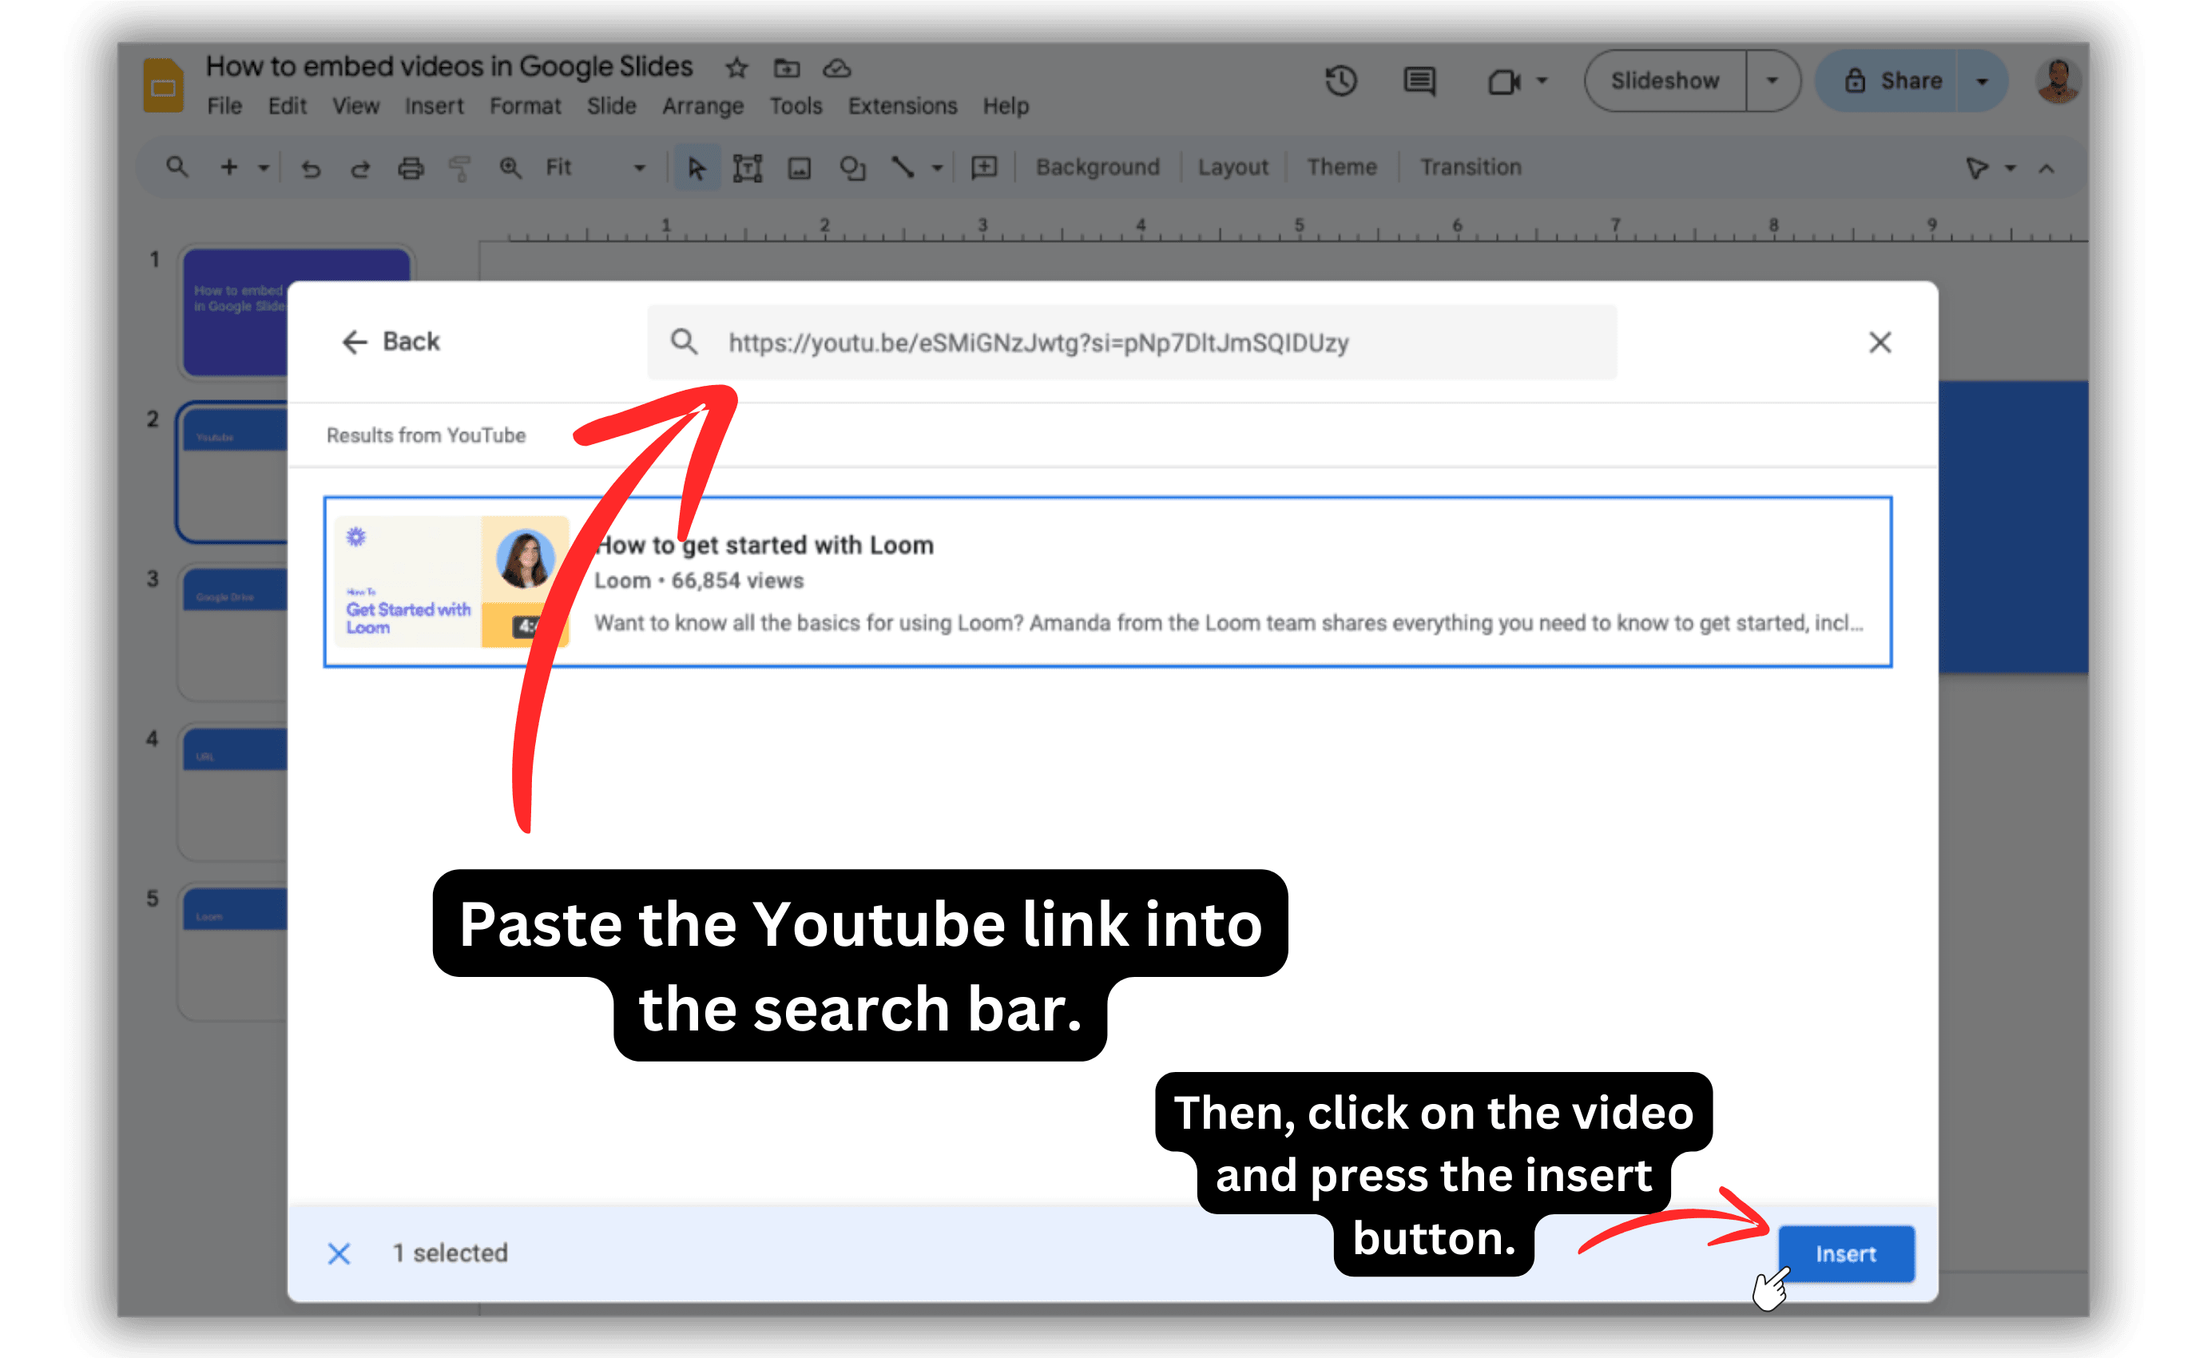Choose the Shape tool icon

pos(851,167)
